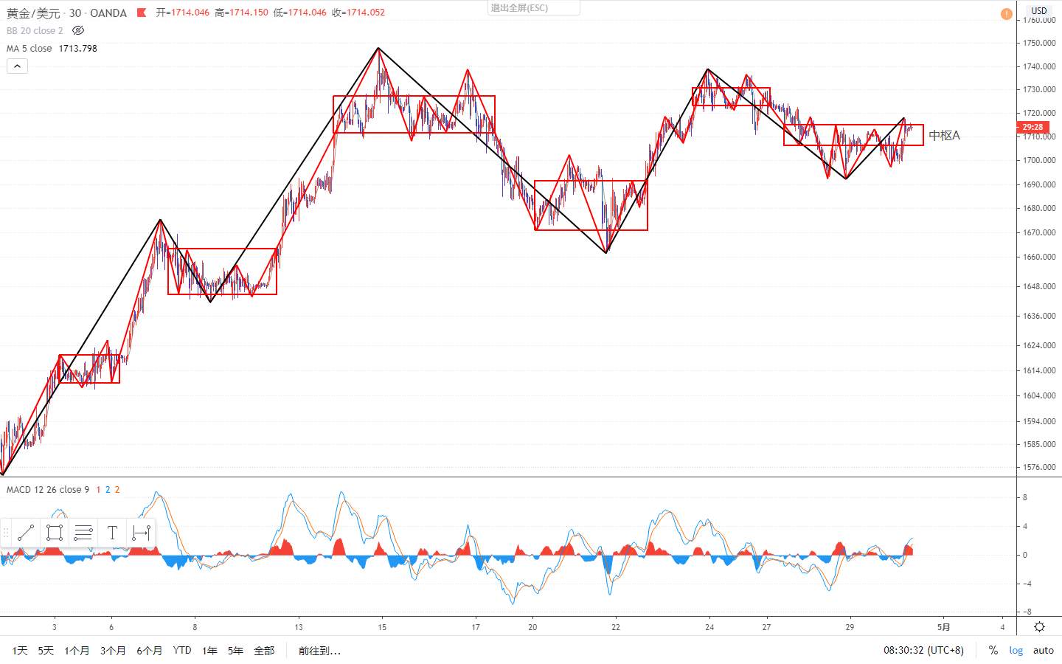Click the 退出全屏(ESC) exit fullscreen button
Image resolution: width=1062 pixels, height=664 pixels.
535,7
